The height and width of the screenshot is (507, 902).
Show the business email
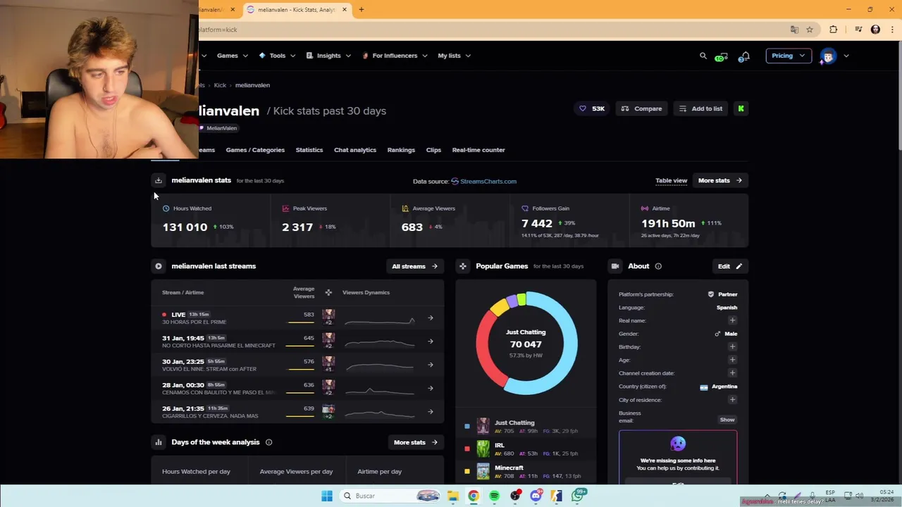[x=727, y=420]
